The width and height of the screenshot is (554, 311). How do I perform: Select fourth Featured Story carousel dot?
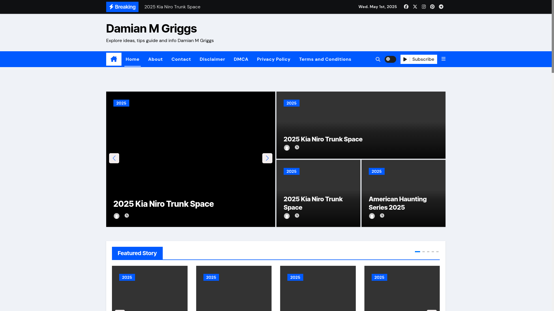tap(433, 252)
